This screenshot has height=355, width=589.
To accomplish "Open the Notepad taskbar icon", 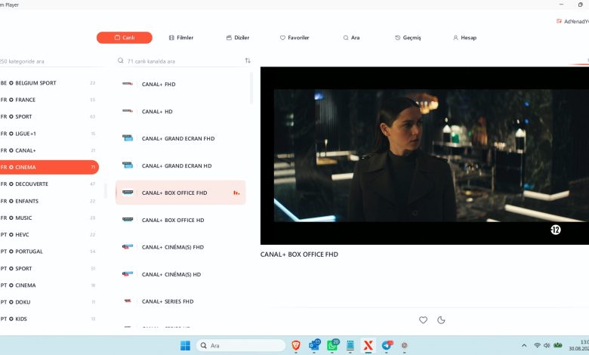I will pyautogui.click(x=350, y=345).
